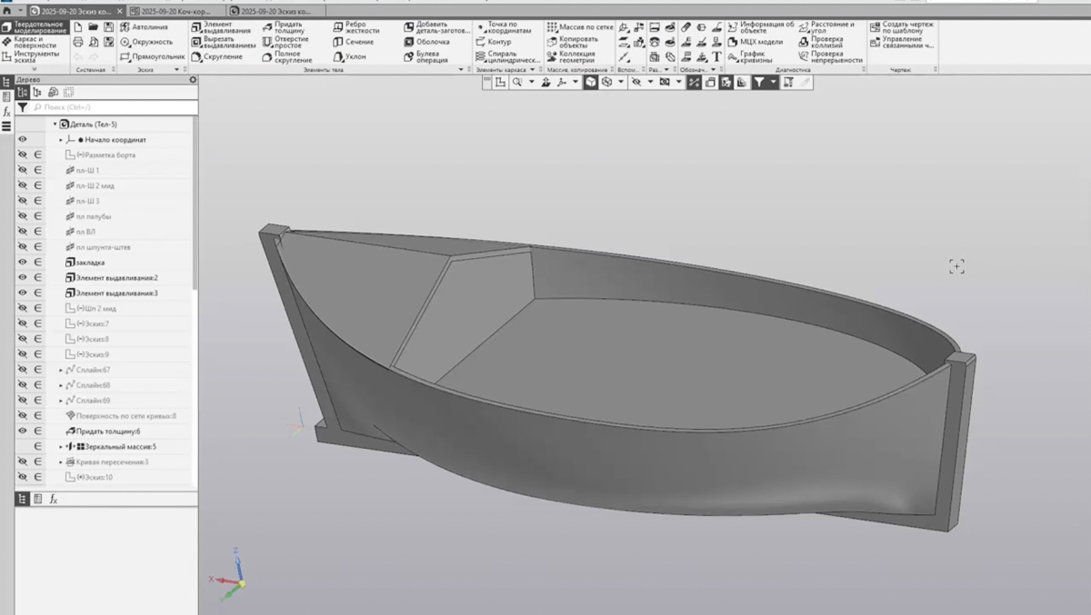Expand the Сплайн:67 tree node
The image size is (1091, 615).
61,370
